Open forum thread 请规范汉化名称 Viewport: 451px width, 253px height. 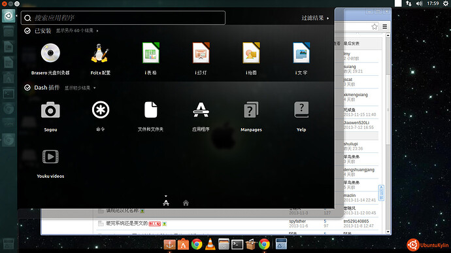pos(122,211)
